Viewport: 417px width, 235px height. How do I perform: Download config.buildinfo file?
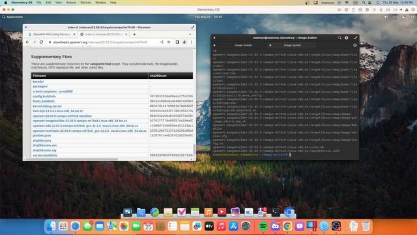click(44, 96)
